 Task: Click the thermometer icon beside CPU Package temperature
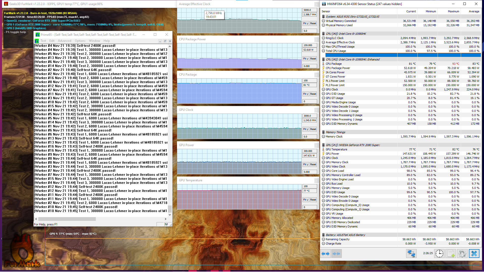tap(323, 64)
